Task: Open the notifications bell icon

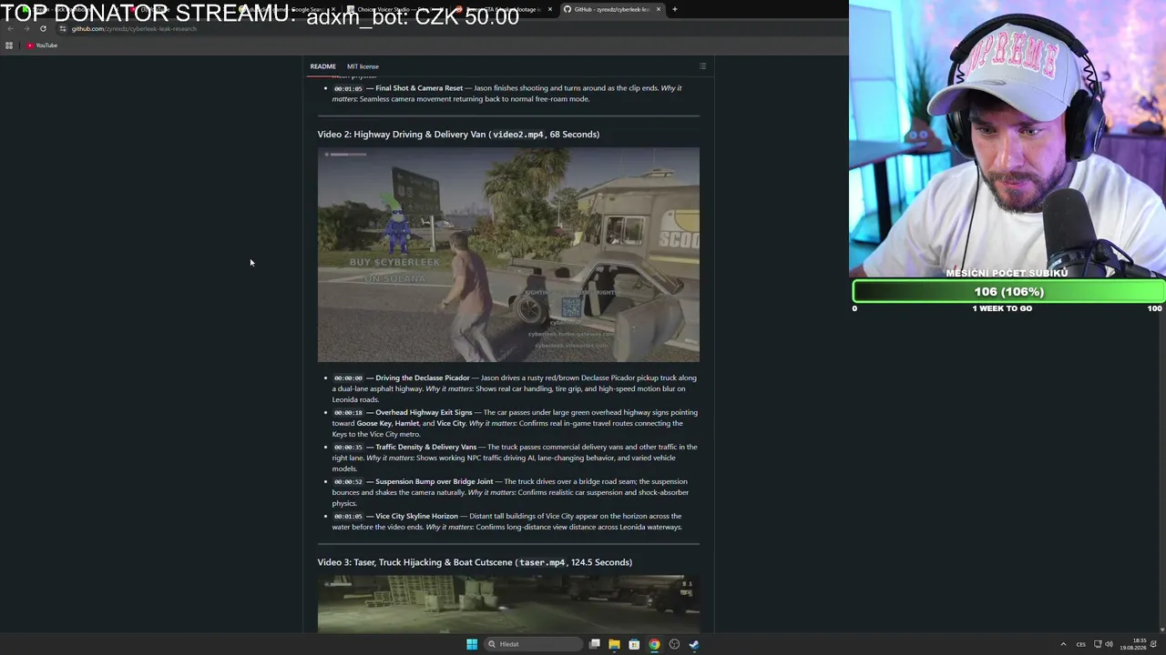Action: coord(1153,644)
